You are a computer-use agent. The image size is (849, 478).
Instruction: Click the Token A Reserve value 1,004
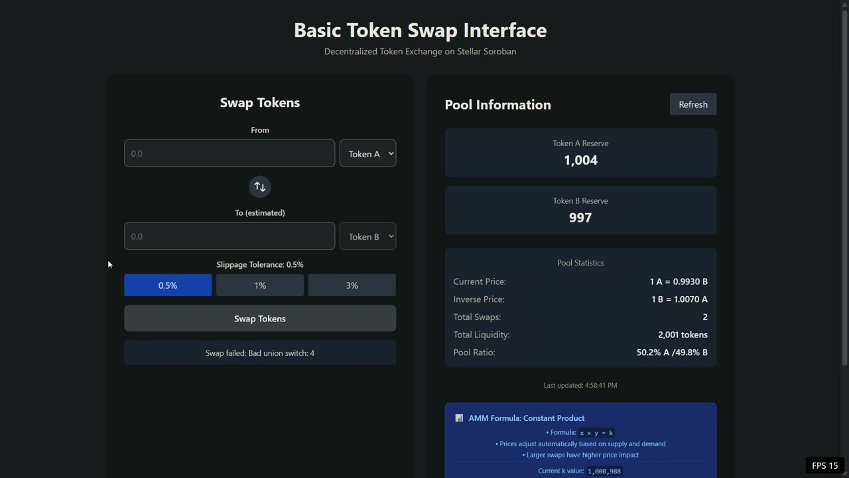(x=580, y=160)
